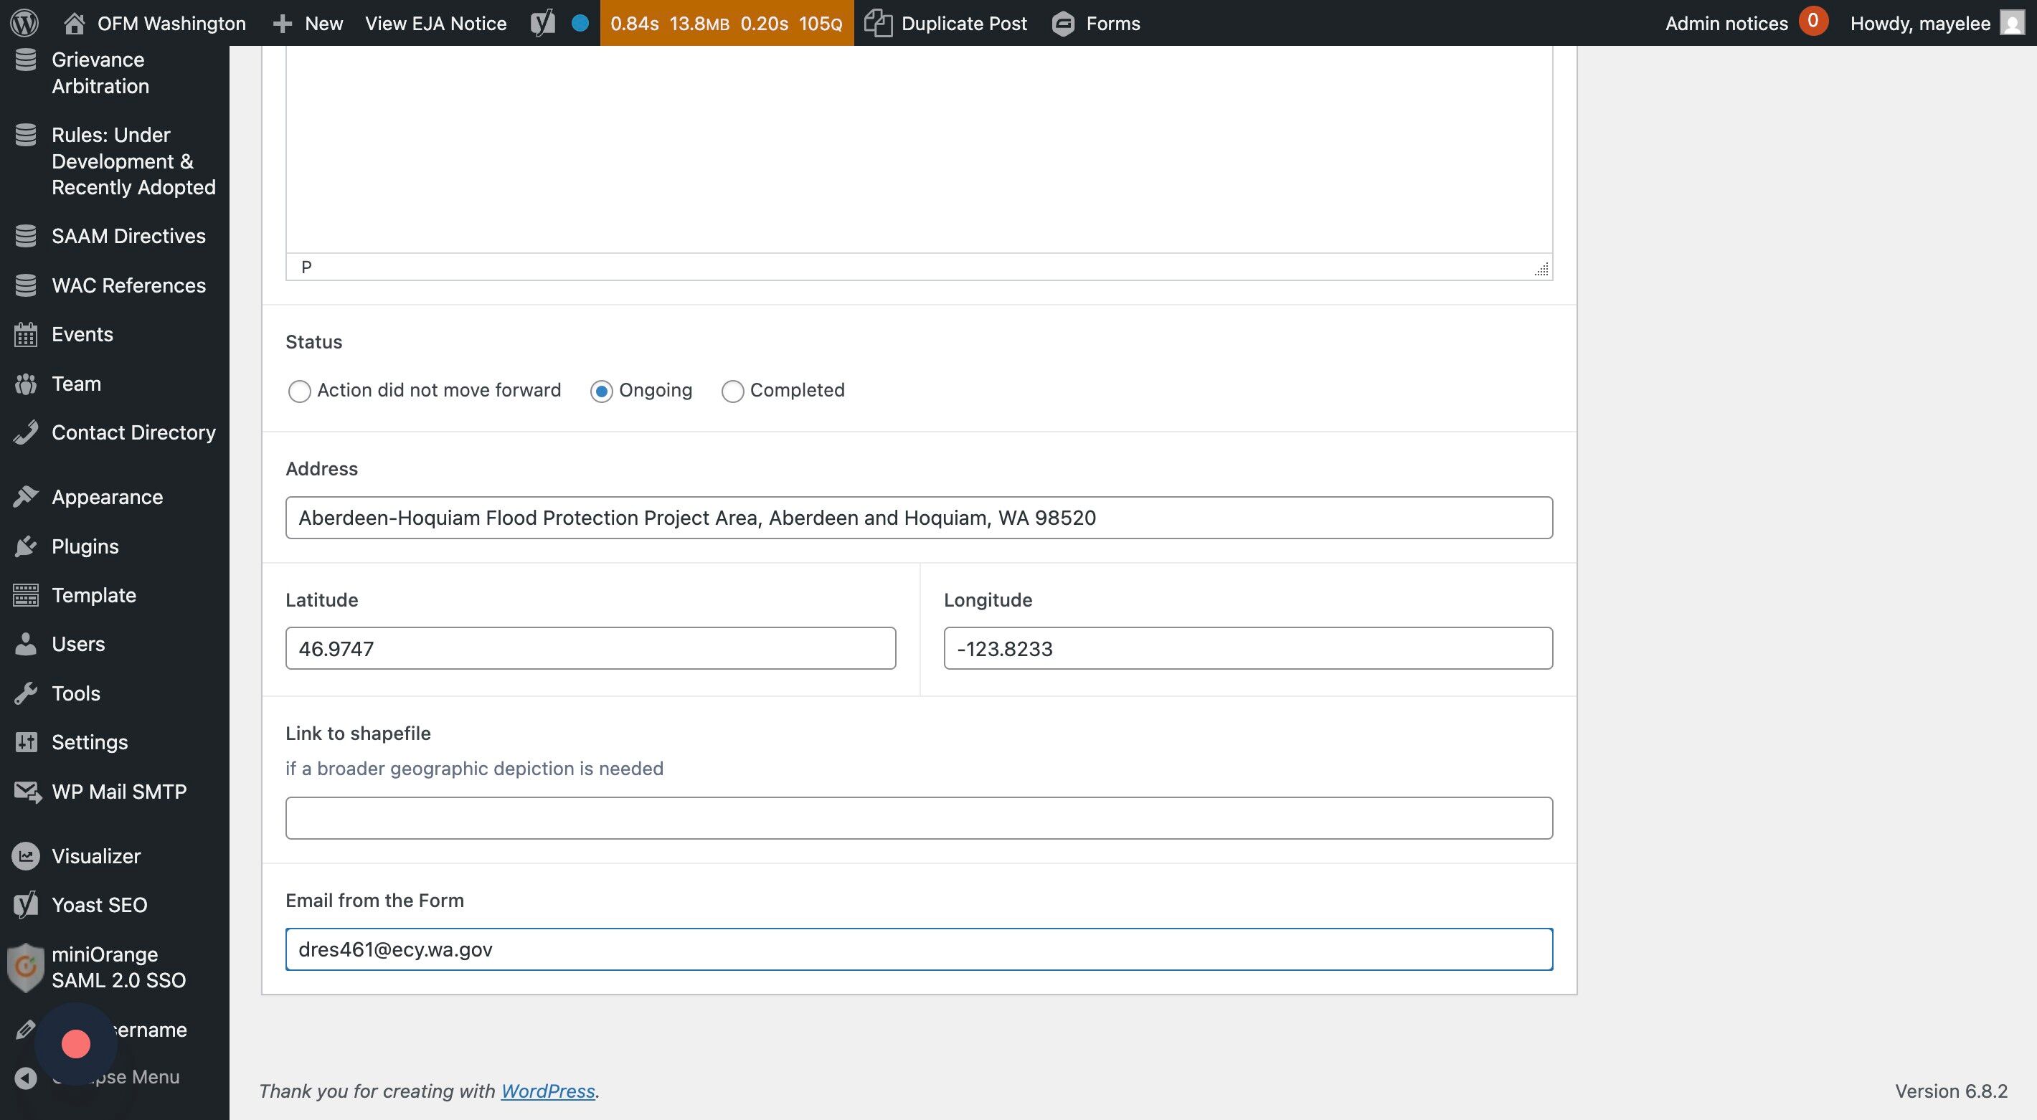This screenshot has height=1120, width=2037.
Task: Click the Duplicate Post icon
Action: (x=878, y=23)
